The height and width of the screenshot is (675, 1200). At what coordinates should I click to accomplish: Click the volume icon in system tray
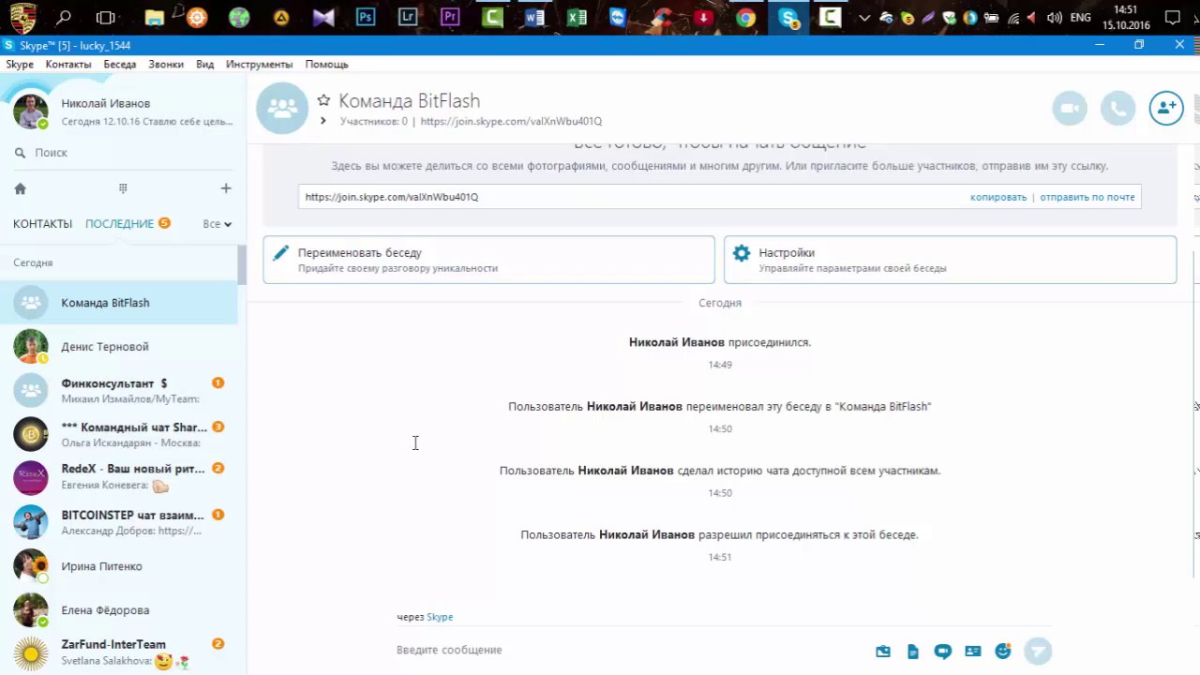pos(1054,18)
